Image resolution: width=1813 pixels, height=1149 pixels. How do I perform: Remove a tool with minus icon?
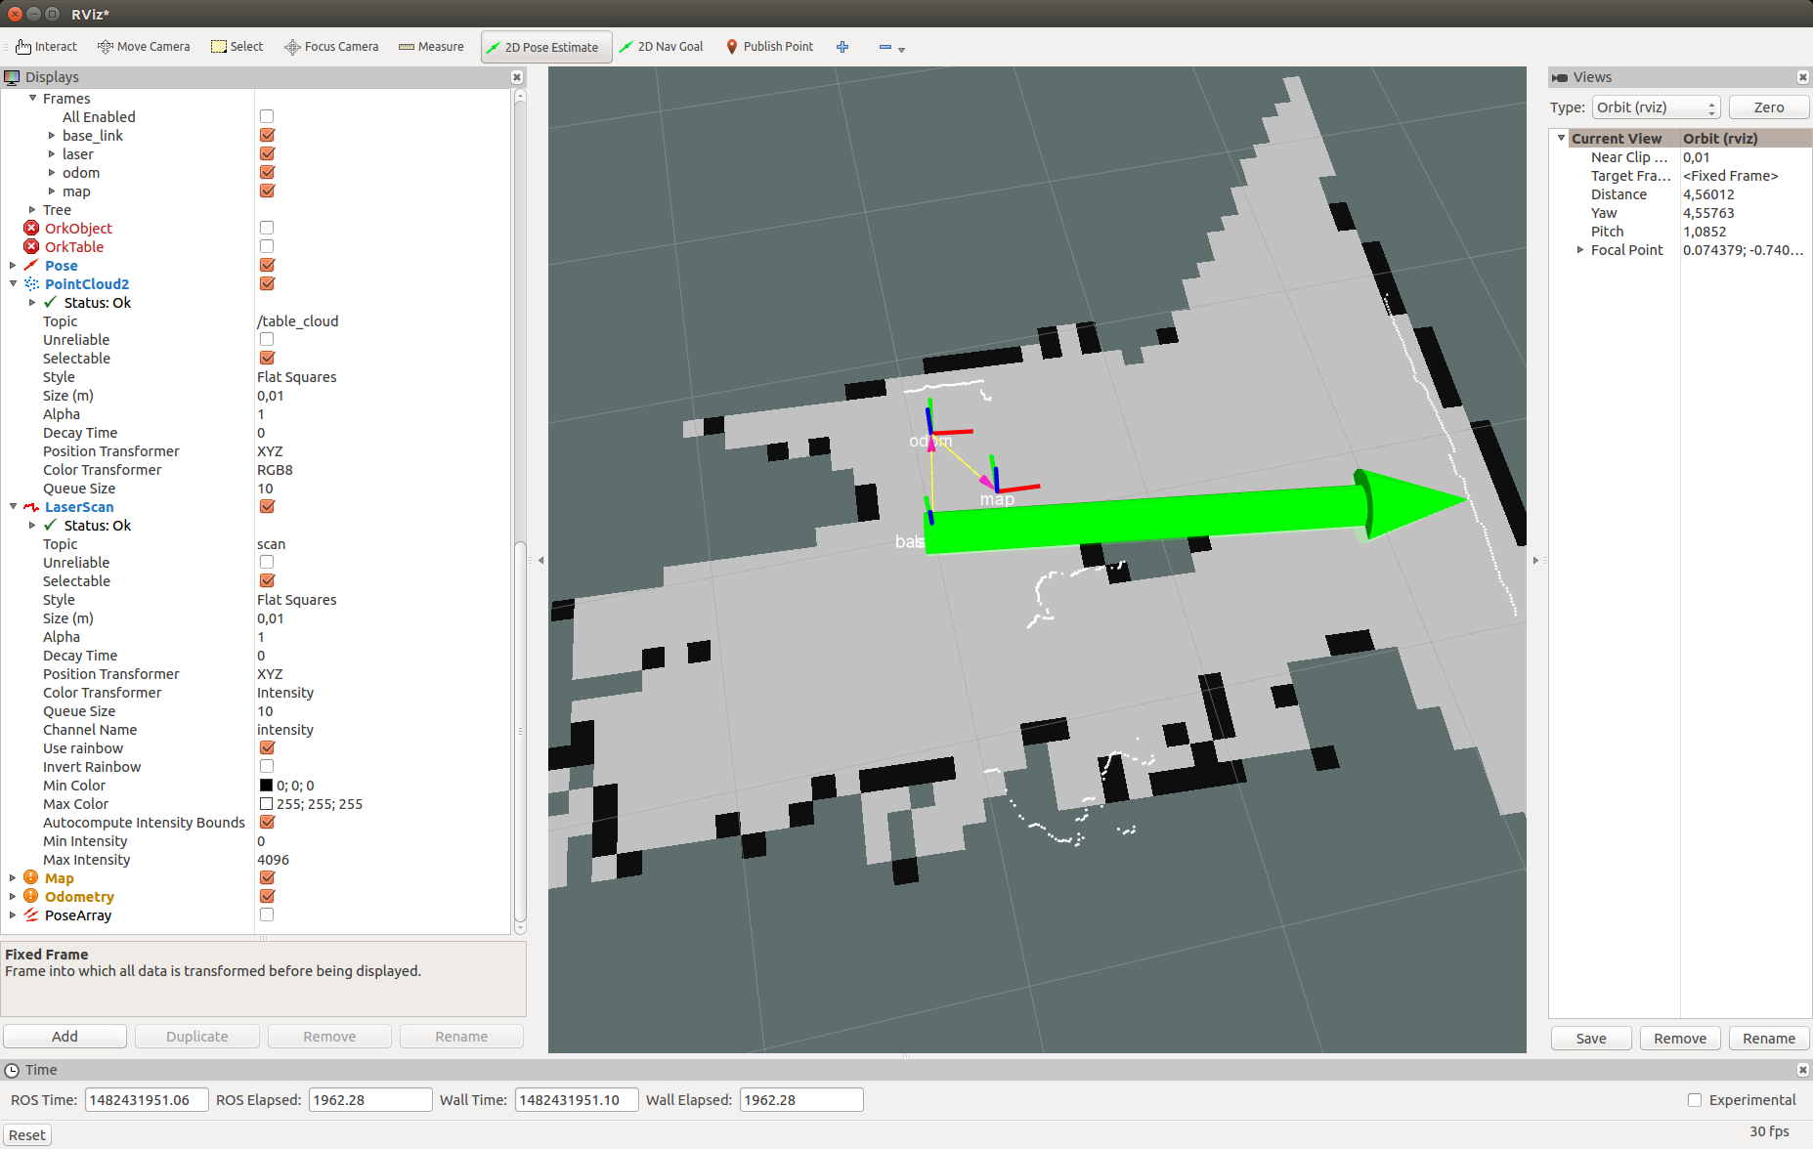coord(885,47)
